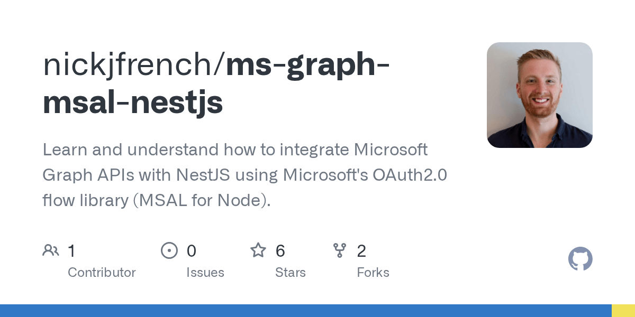
Task: Click the Contributor label
Action: pyautogui.click(x=102, y=273)
